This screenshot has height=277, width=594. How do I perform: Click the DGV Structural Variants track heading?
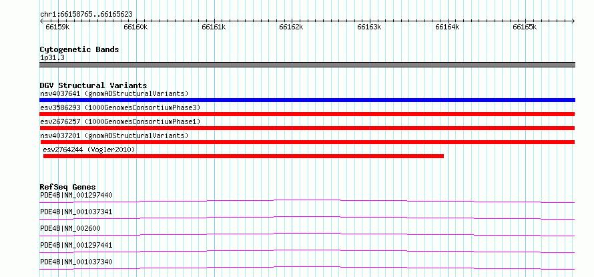pyautogui.click(x=93, y=85)
